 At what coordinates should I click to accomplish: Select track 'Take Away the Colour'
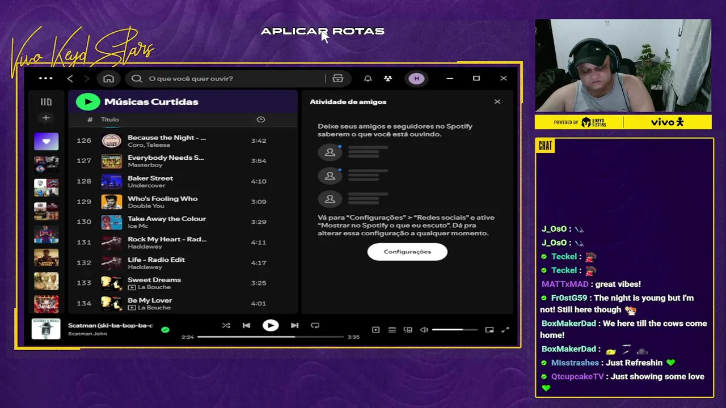click(x=167, y=219)
